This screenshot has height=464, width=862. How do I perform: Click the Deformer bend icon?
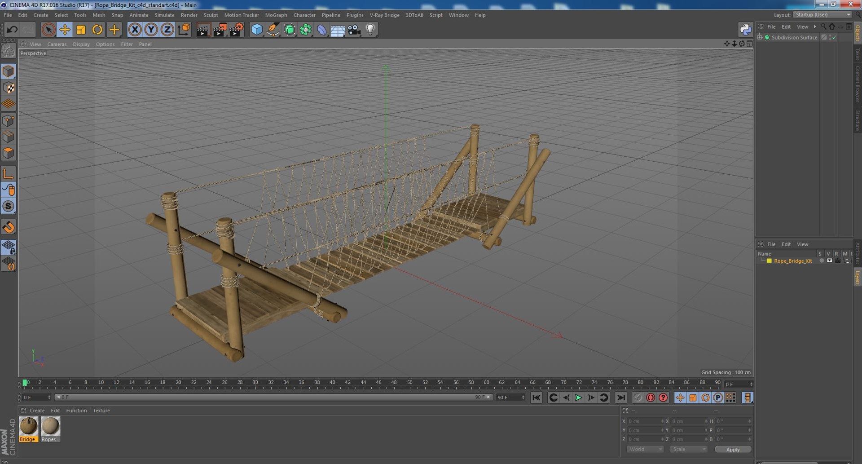pos(321,30)
